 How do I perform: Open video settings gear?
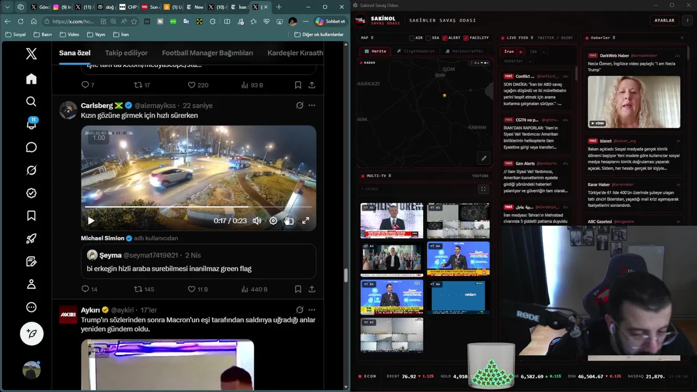coord(273,220)
